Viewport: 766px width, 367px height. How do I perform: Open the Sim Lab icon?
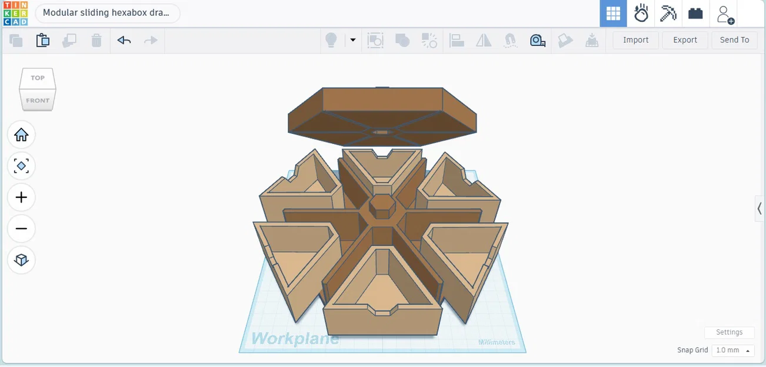tap(641, 13)
